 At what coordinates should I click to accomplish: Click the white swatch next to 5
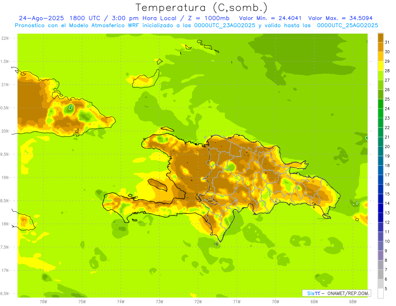coord(380,293)
